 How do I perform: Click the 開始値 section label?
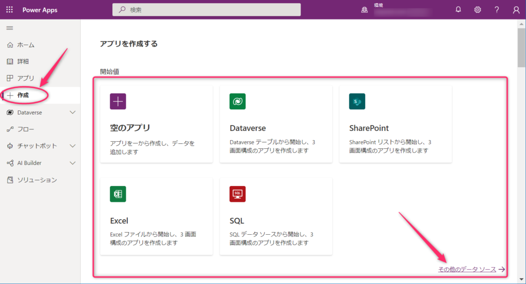(109, 71)
